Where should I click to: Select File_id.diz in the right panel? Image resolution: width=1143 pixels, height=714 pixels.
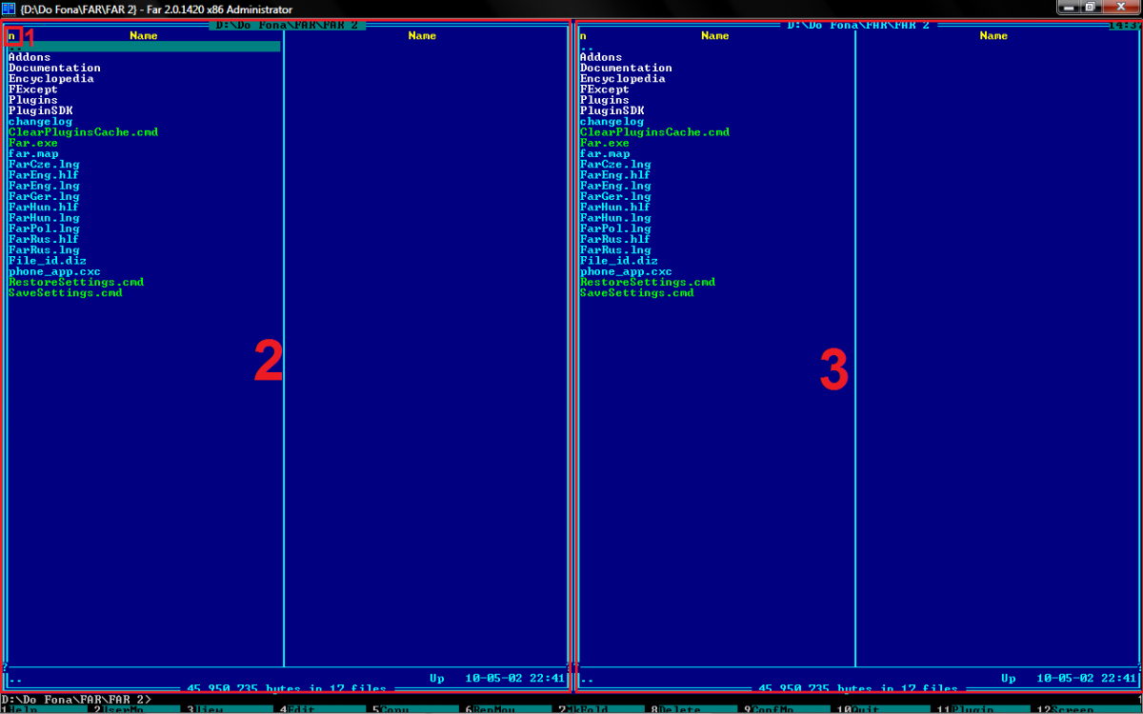[619, 261]
